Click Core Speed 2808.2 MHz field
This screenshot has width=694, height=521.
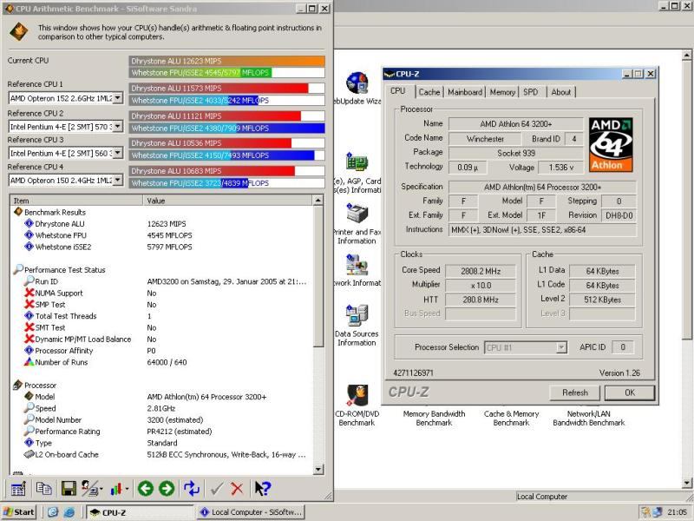pos(481,271)
